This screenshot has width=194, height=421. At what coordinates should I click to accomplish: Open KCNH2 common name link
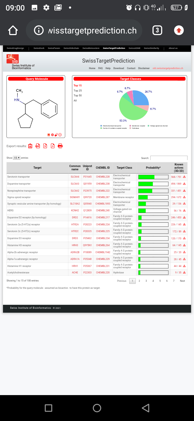tap(75, 210)
